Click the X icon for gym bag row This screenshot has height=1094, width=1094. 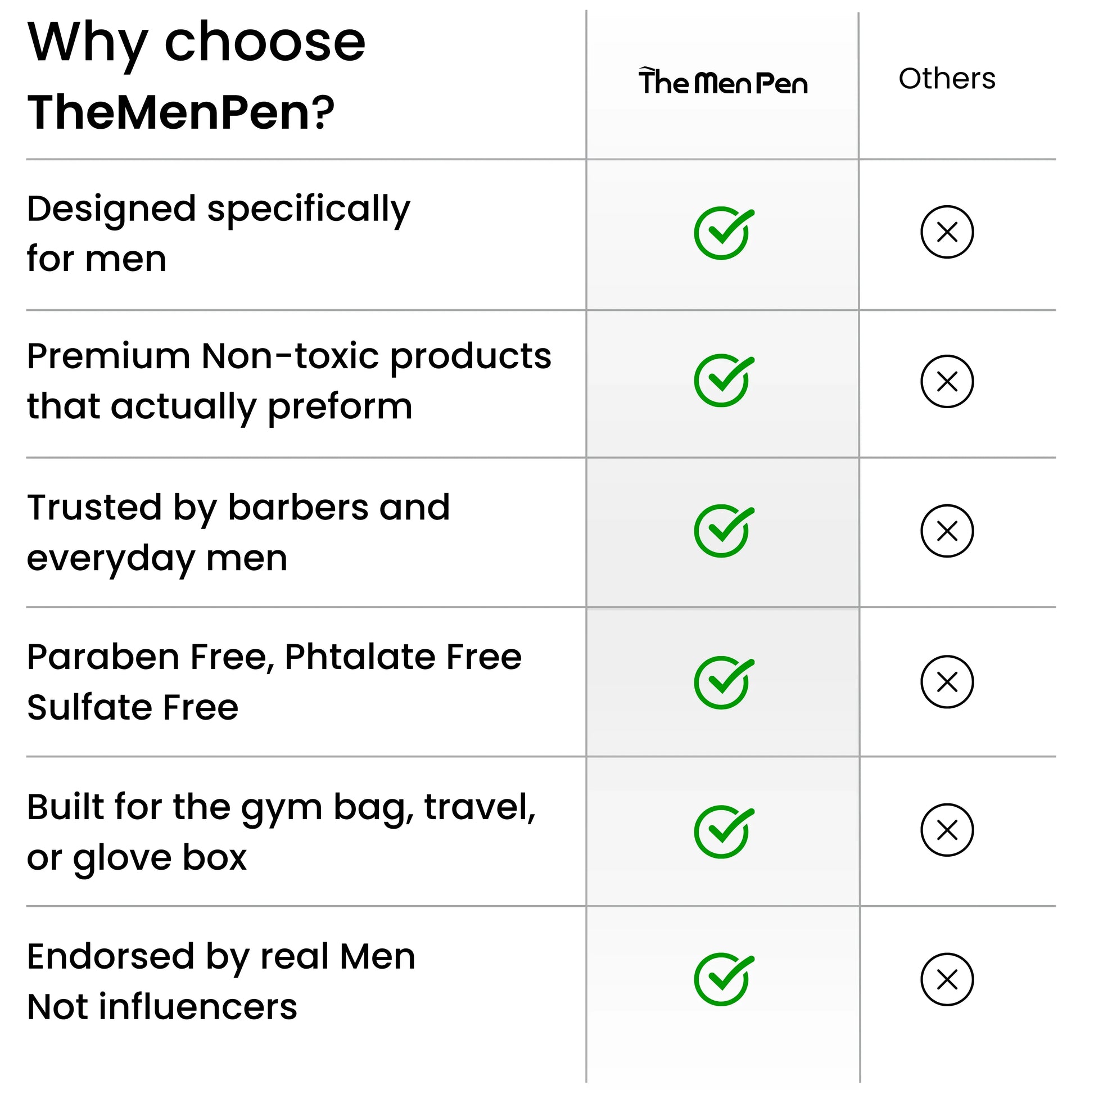pyautogui.click(x=947, y=830)
